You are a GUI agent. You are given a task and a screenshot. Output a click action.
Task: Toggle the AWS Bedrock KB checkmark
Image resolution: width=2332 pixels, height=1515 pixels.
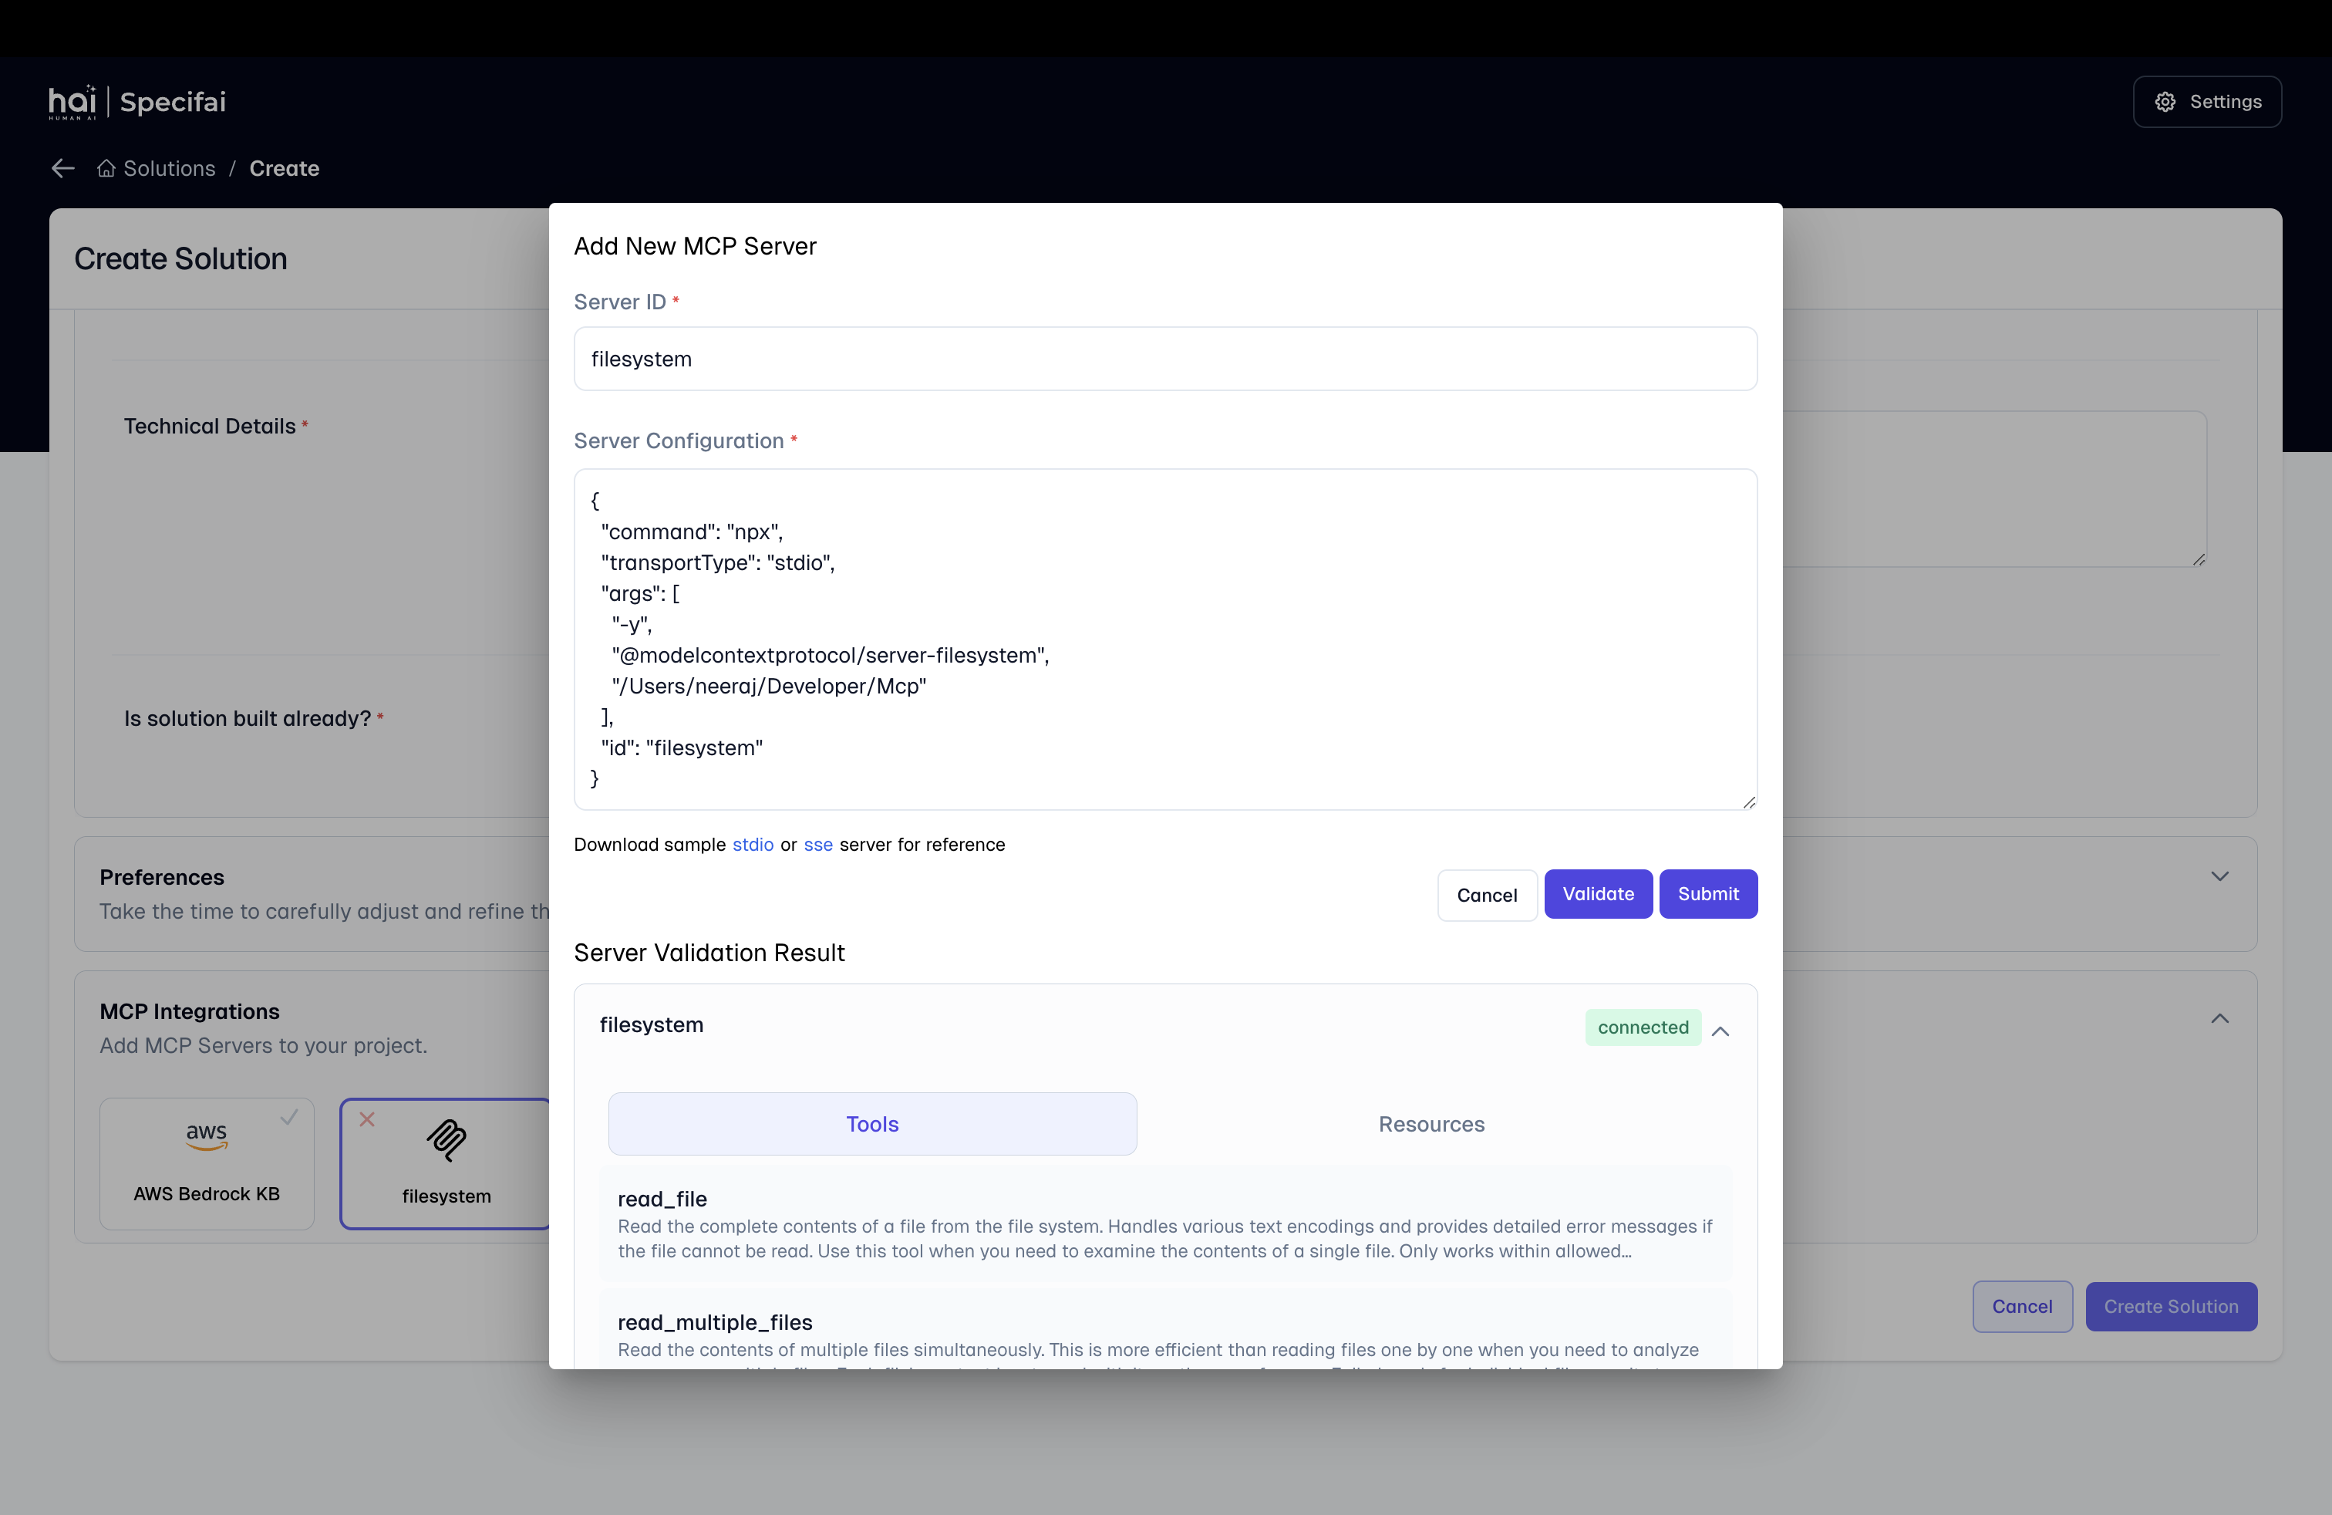[x=289, y=1117]
